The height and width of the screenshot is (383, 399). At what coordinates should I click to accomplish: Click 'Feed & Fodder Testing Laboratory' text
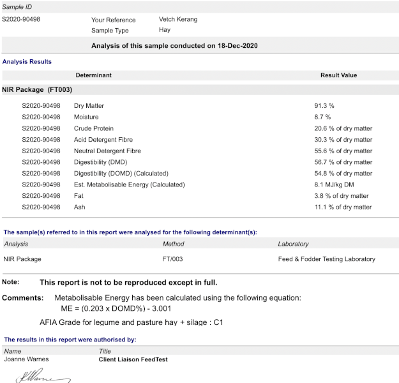tap(326, 259)
